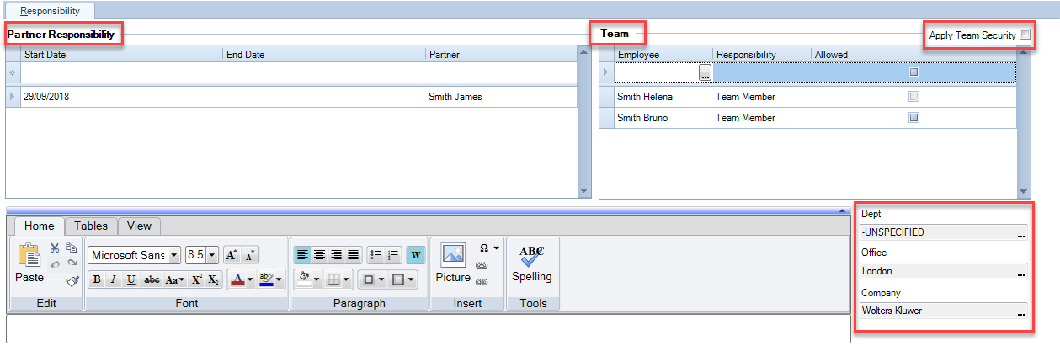Insert a numbered list
This screenshot has width=1060, height=346.
392,255
